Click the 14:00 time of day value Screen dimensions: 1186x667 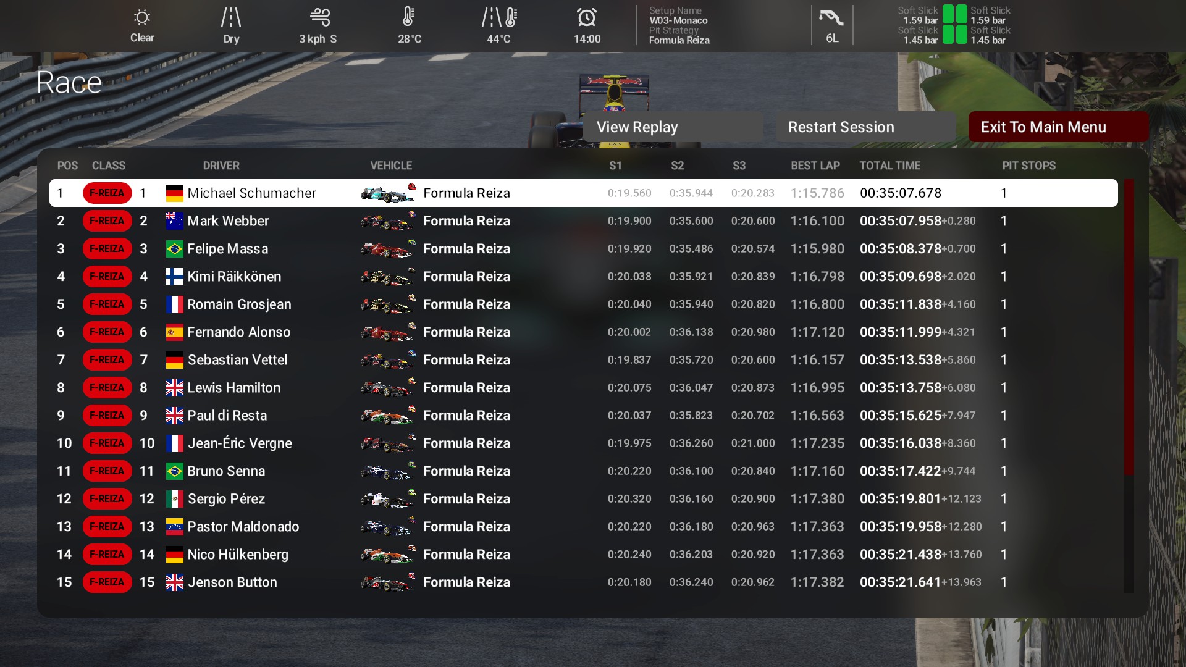click(x=587, y=39)
